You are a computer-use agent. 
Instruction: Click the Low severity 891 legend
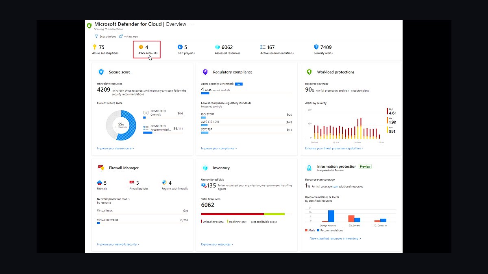coord(392,130)
